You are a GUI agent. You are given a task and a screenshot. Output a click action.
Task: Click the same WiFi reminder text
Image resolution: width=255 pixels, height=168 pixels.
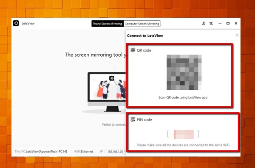pos(183,145)
